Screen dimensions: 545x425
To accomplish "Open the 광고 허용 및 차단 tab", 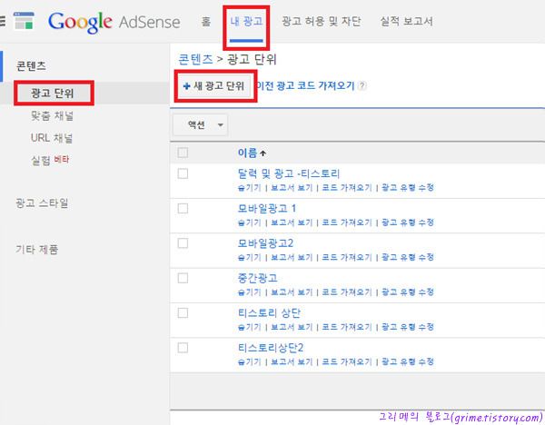I will pyautogui.click(x=321, y=22).
